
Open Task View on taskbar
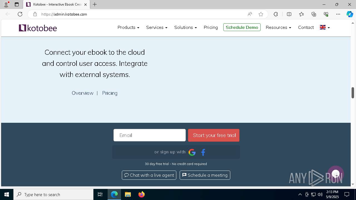coord(100,194)
